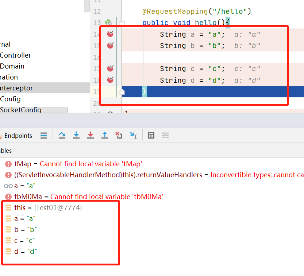304x276 pixels.
Task: Click the String c = "c" code line
Action: [x=192, y=69]
